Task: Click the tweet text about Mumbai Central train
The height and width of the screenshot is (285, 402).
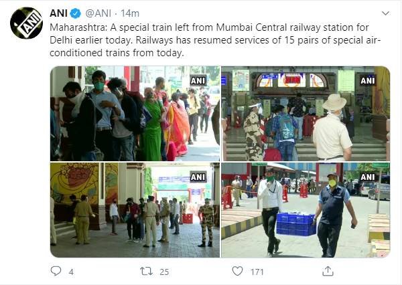Action: (215, 40)
